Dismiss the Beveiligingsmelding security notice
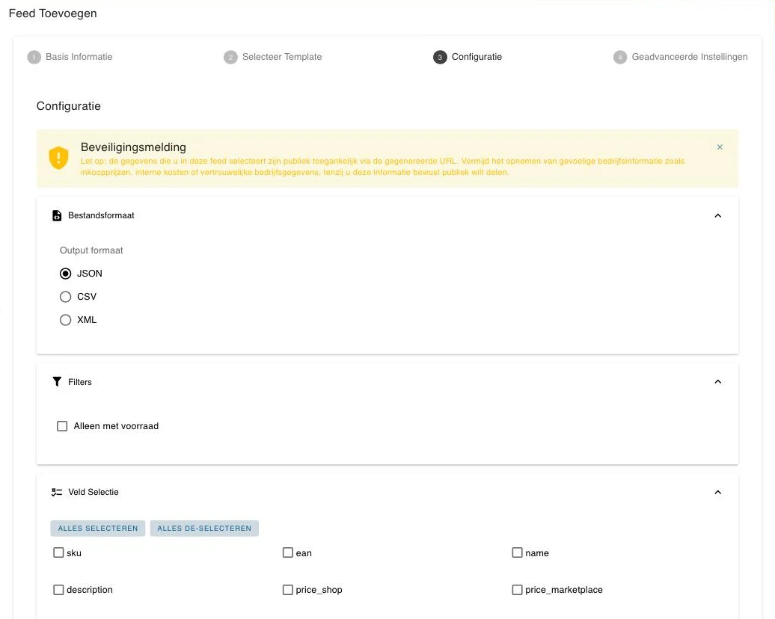 coord(720,147)
